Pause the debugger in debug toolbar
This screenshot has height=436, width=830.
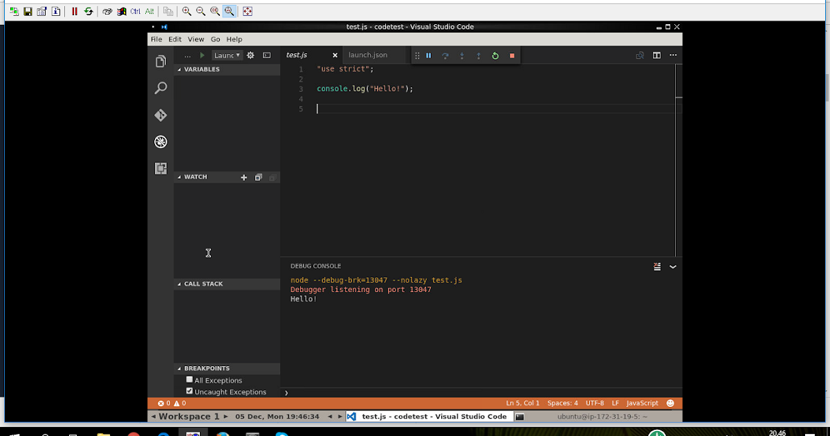(x=428, y=55)
